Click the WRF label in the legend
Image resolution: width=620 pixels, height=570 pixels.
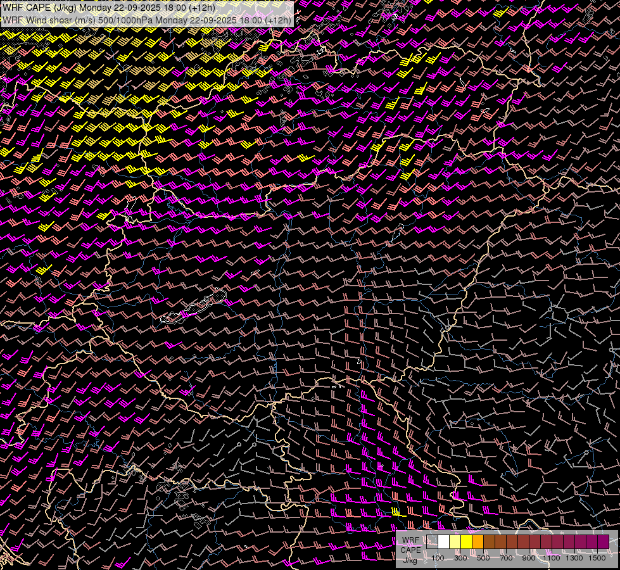tap(410, 540)
